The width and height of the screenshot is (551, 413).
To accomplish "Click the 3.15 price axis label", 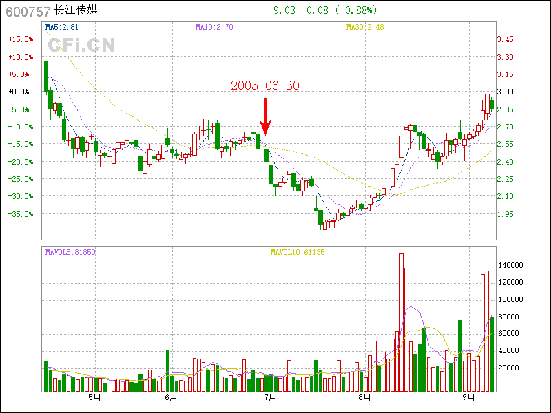I will click(x=506, y=74).
